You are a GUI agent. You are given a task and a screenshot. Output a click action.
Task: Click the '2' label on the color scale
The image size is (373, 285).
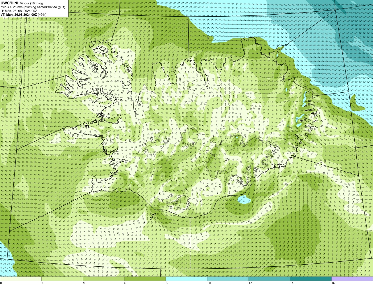(x=42, y=283)
